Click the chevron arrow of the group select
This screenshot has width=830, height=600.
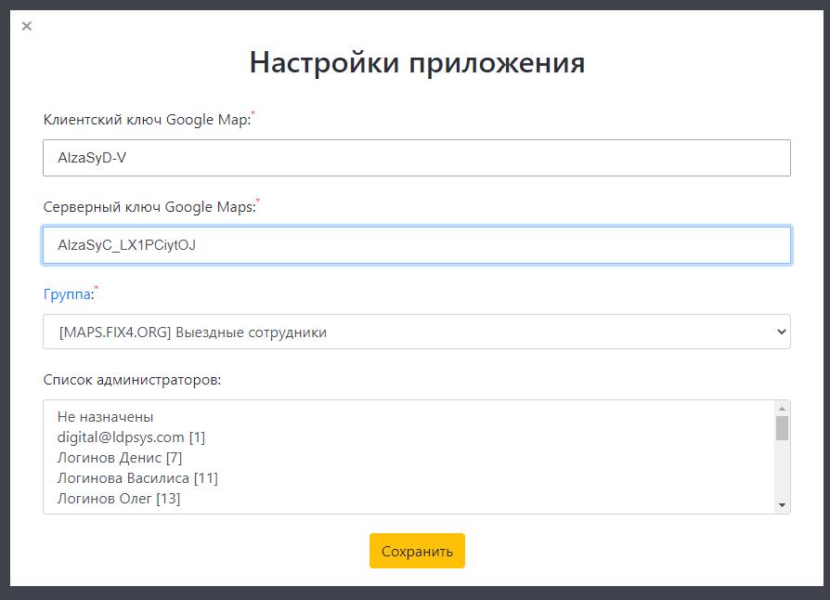pyautogui.click(x=780, y=332)
